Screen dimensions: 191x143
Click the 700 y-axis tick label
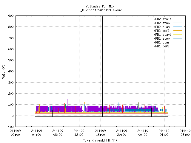(11, 38)
